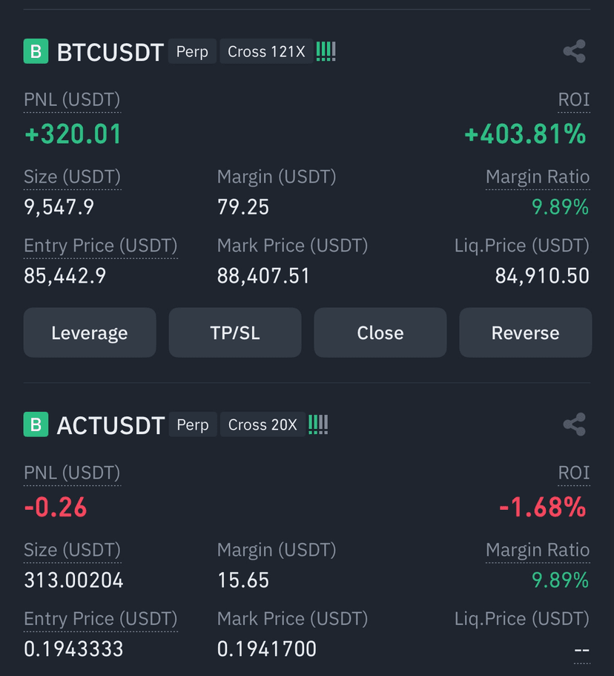Image resolution: width=614 pixels, height=676 pixels.
Task: Set TP/SL for BTCUSDT position
Action: [x=235, y=332]
